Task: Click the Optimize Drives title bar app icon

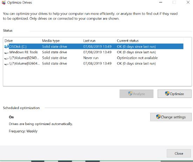Action: (x=4, y=2)
